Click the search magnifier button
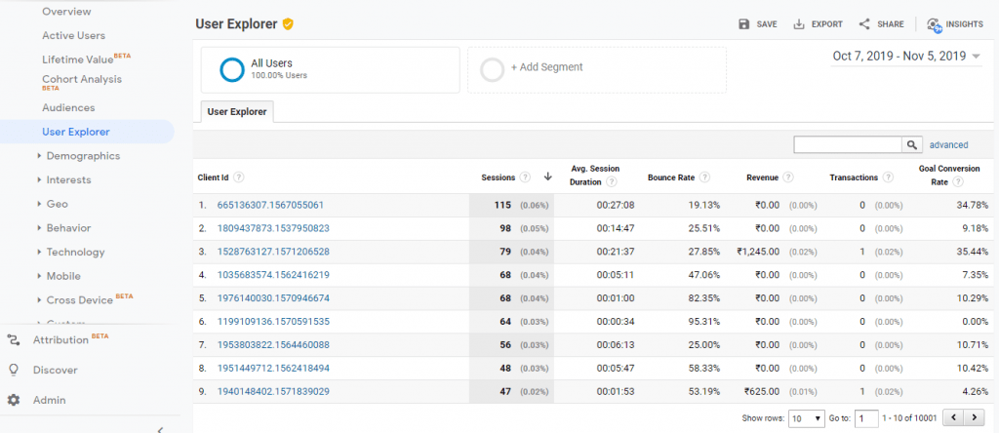Image resolution: width=999 pixels, height=433 pixels. tap(912, 144)
